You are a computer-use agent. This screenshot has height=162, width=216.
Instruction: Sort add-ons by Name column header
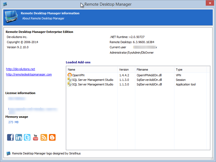pos(92,70)
